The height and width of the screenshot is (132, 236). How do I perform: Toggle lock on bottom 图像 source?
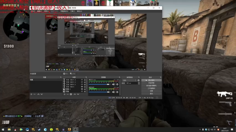click(85, 91)
